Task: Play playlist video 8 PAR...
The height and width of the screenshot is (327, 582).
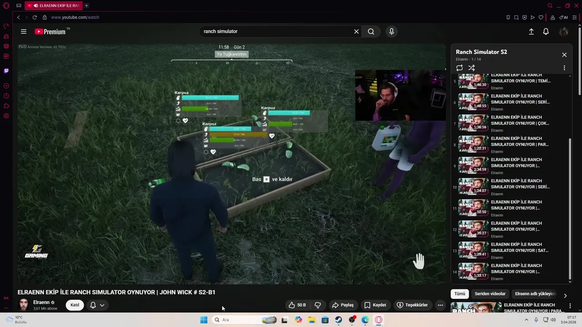Action: [511, 145]
